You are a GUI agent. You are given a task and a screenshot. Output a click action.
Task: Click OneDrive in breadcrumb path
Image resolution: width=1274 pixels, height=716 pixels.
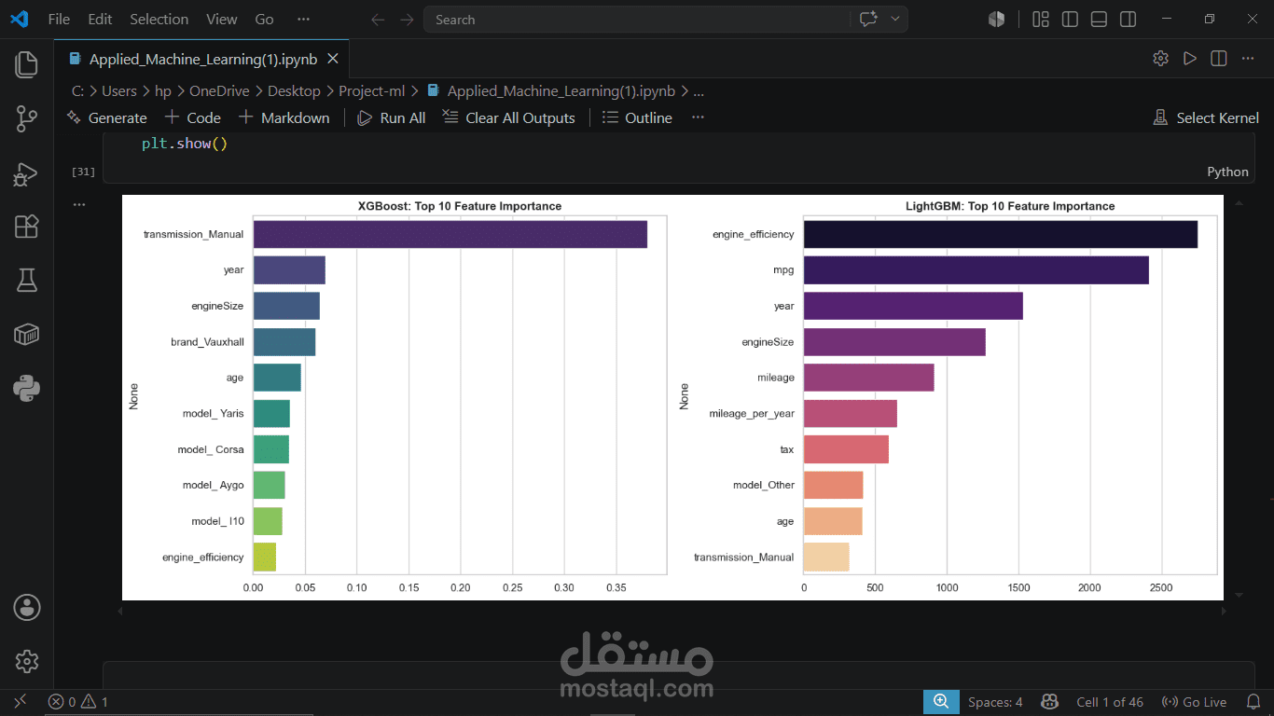(219, 91)
